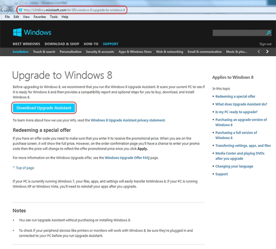Open the Email & communication subcategory

pos(205,52)
